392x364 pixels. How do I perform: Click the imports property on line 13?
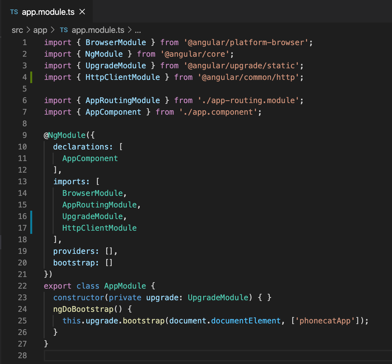pyautogui.click(x=69, y=182)
